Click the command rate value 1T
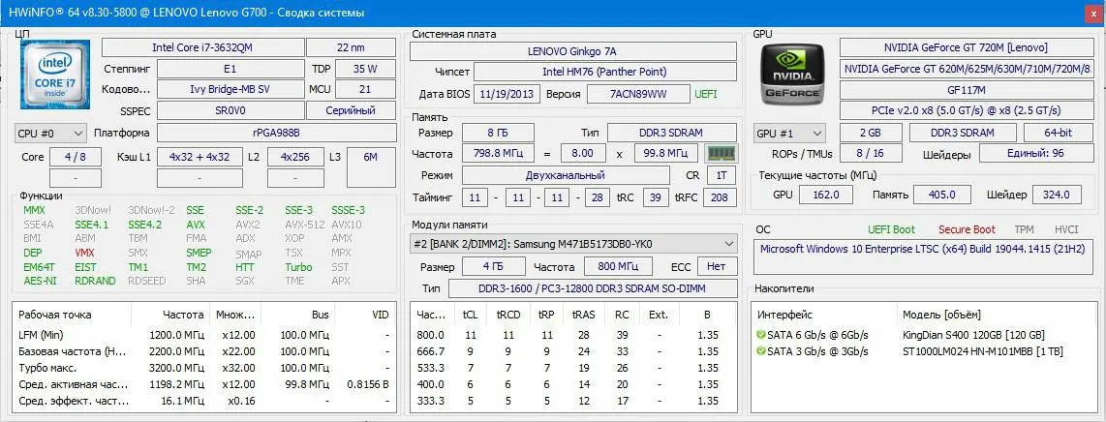The height and width of the screenshot is (422, 1106). point(721,175)
